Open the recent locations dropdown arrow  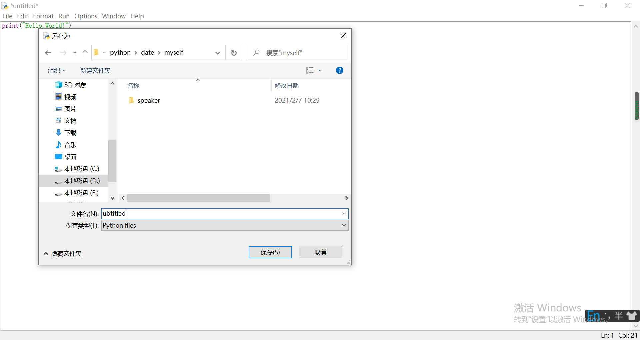75,53
